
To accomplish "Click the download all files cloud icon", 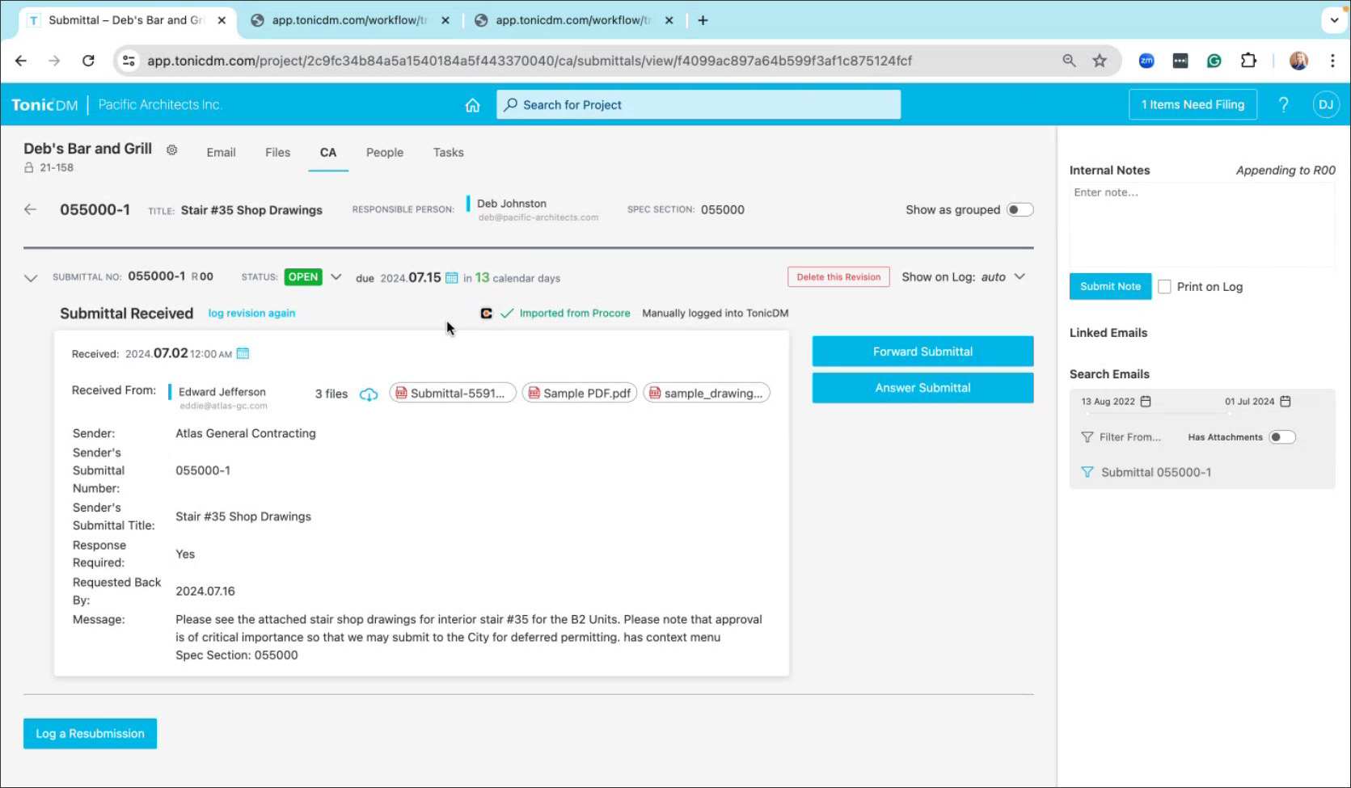I will pos(369,394).
